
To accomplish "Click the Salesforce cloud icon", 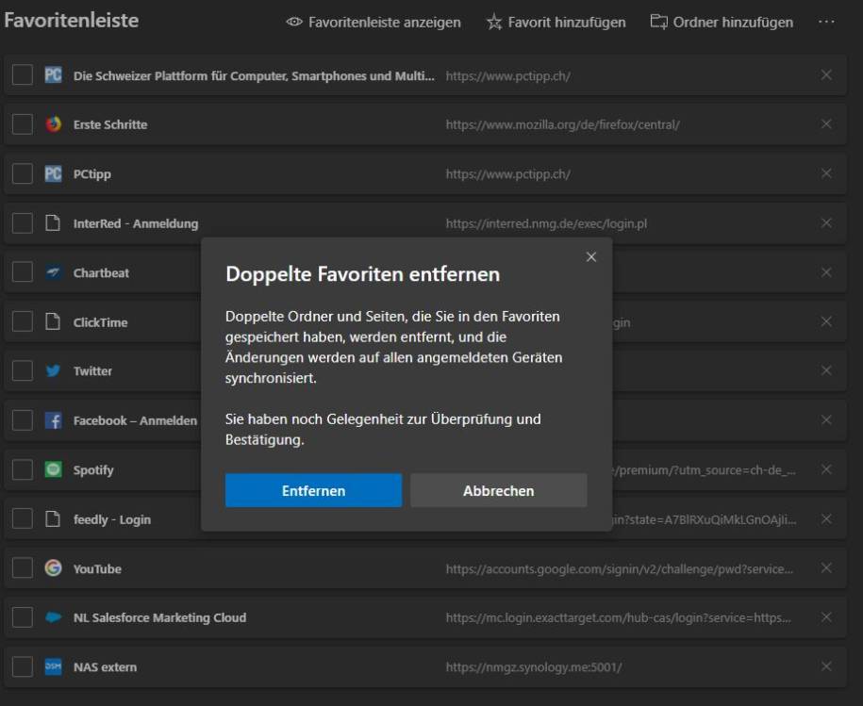I will click(x=54, y=617).
